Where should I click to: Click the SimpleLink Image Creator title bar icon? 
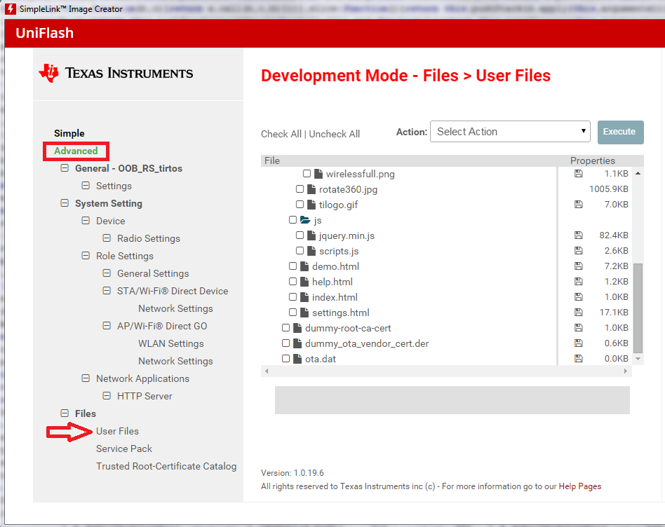pyautogui.click(x=11, y=9)
